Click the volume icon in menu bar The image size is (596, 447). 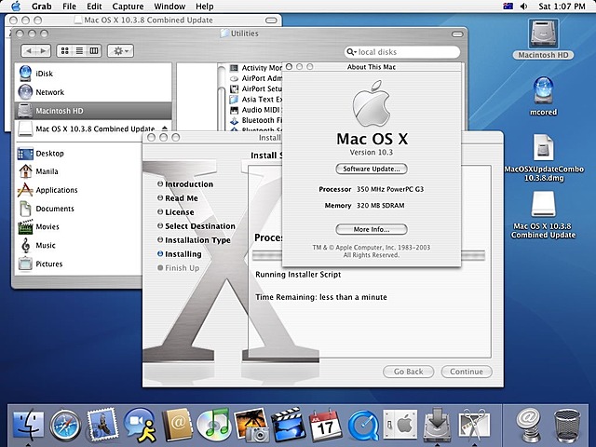click(523, 7)
